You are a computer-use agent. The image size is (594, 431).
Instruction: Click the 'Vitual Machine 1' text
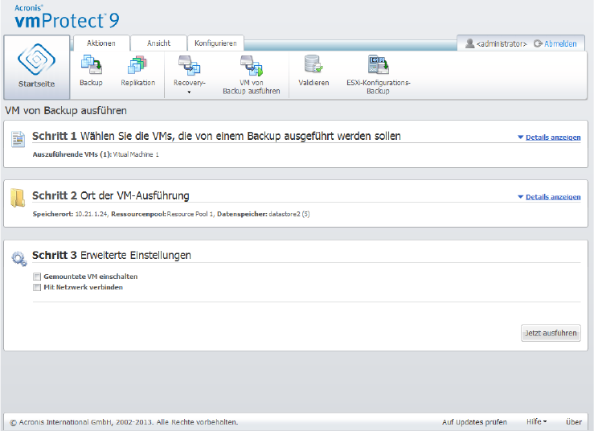[x=136, y=154]
